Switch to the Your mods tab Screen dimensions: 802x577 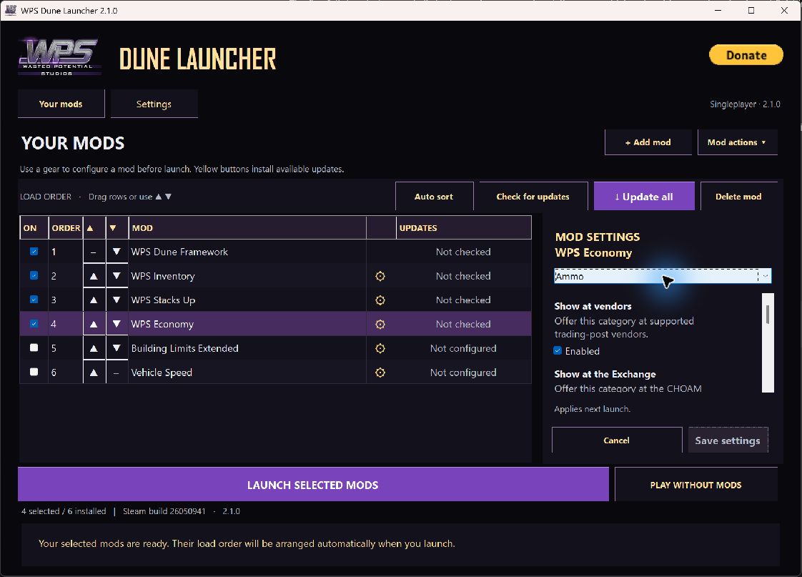61,104
